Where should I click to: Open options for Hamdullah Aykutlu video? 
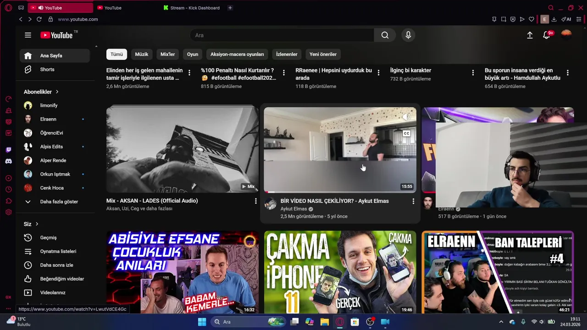point(568,72)
